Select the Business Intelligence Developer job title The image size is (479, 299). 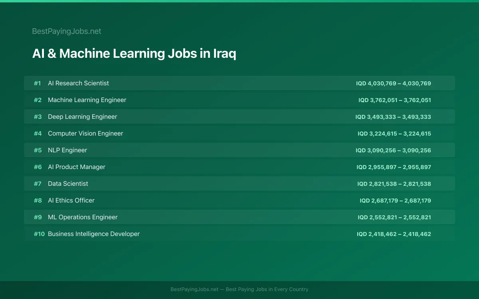pos(94,234)
